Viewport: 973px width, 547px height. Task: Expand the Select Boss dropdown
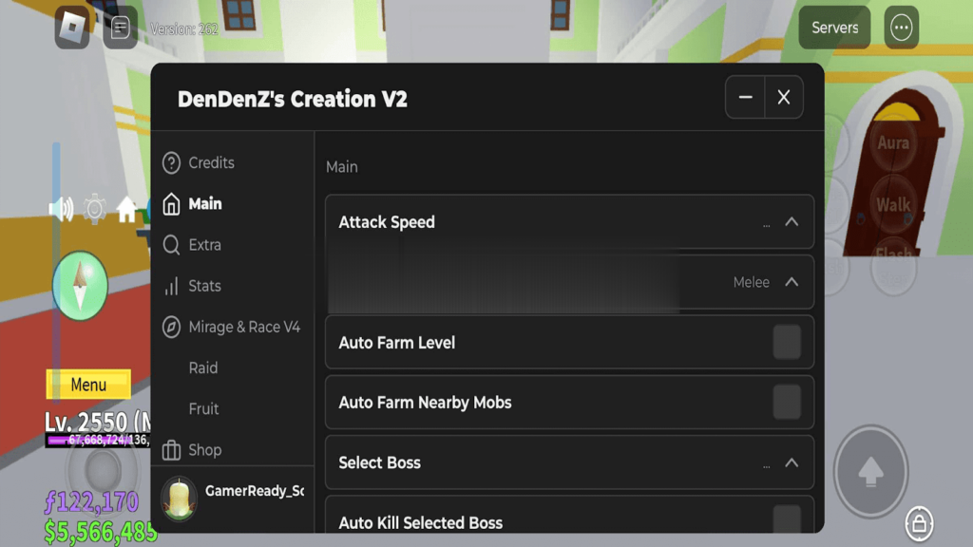(791, 463)
